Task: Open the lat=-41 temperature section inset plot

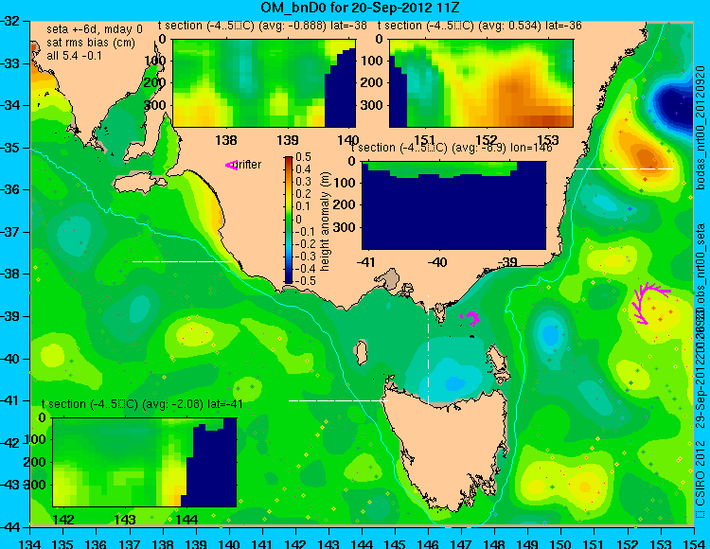Action: coord(145,462)
